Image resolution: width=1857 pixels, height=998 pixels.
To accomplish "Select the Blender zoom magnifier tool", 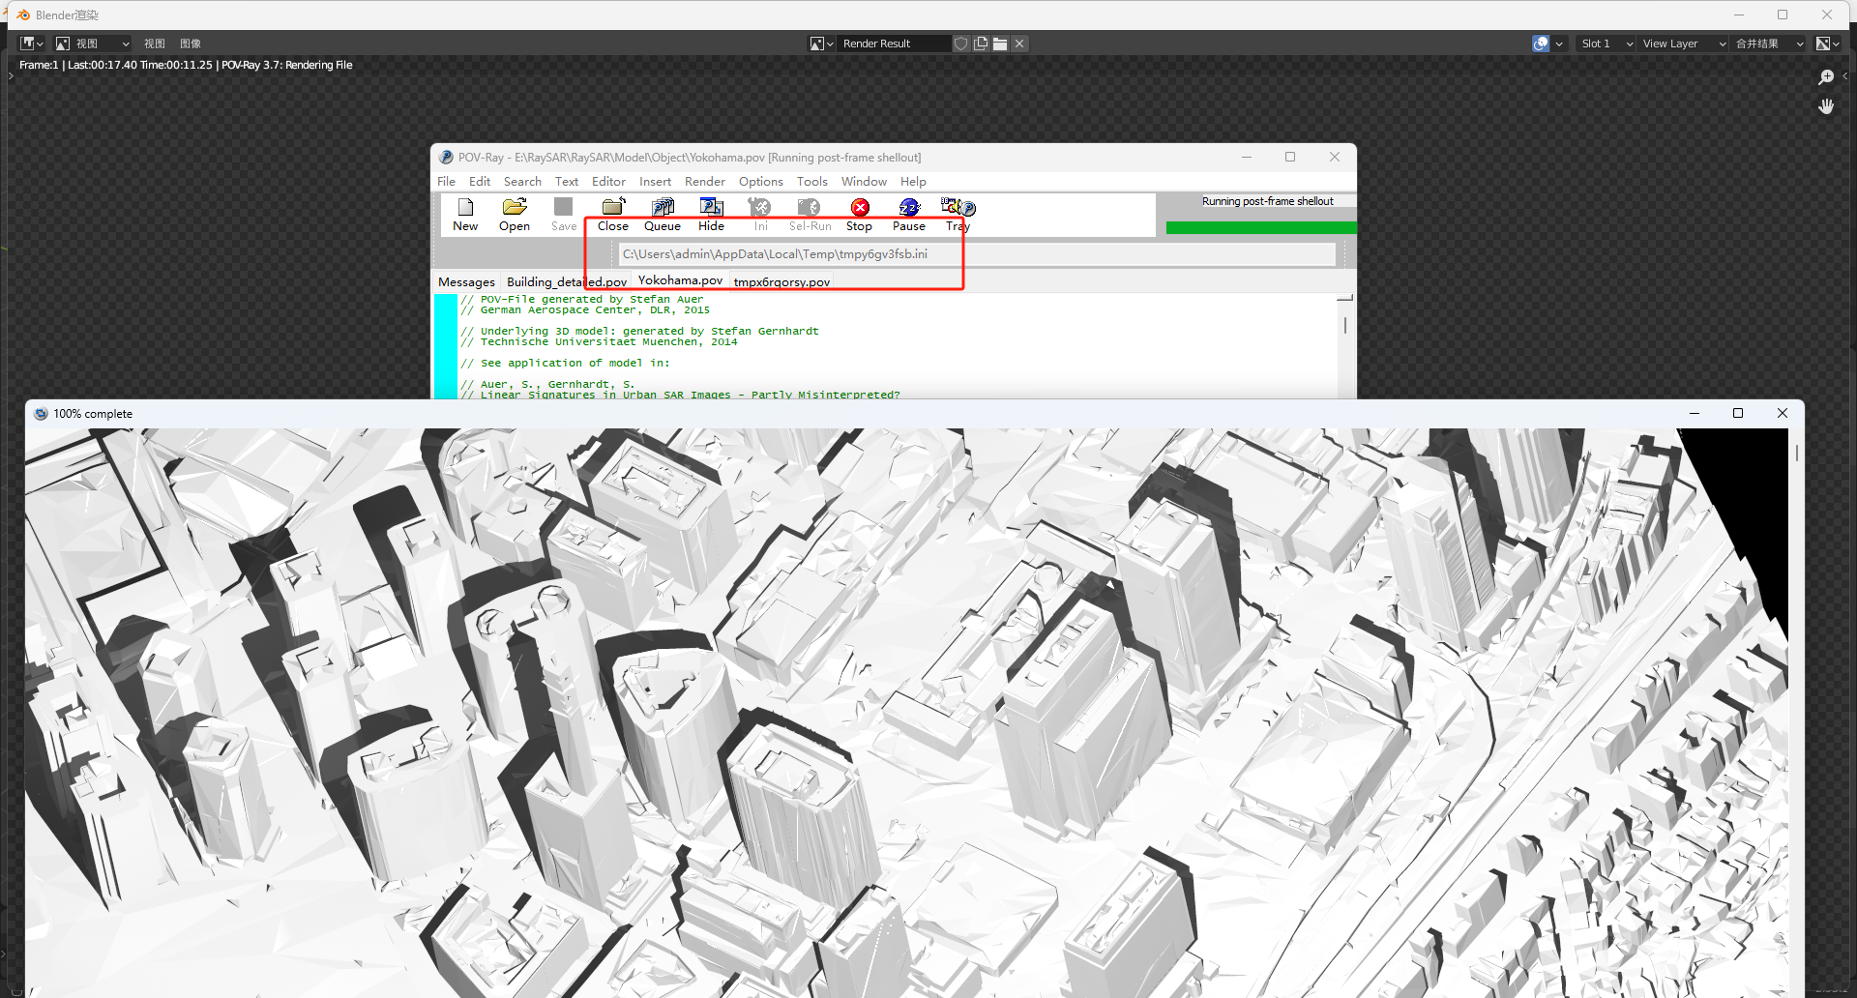I will pos(1826,77).
